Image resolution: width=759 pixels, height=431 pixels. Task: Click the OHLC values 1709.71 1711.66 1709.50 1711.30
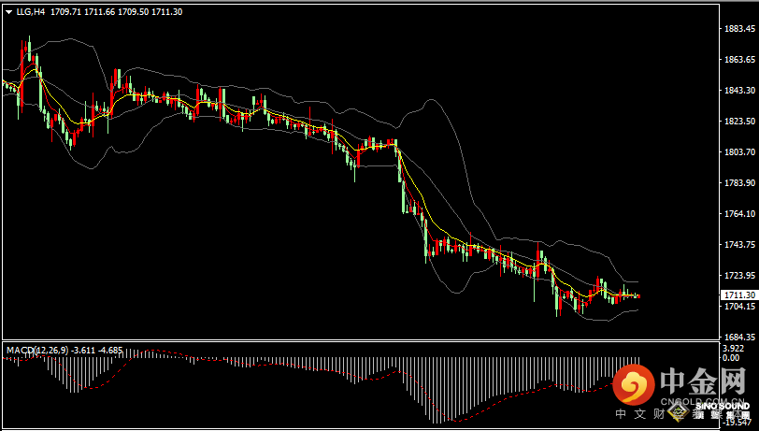pos(116,12)
